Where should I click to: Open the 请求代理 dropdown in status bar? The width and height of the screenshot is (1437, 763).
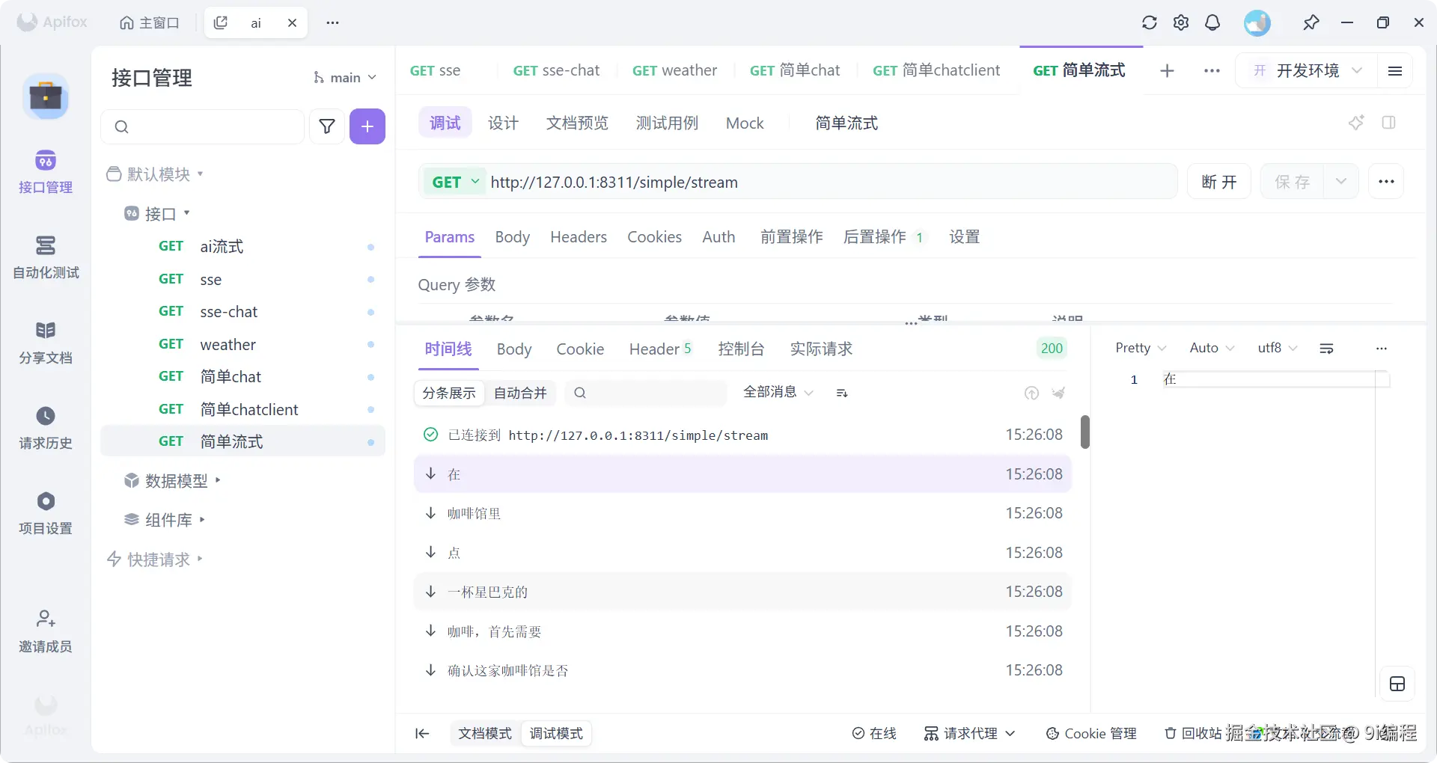coord(969,734)
